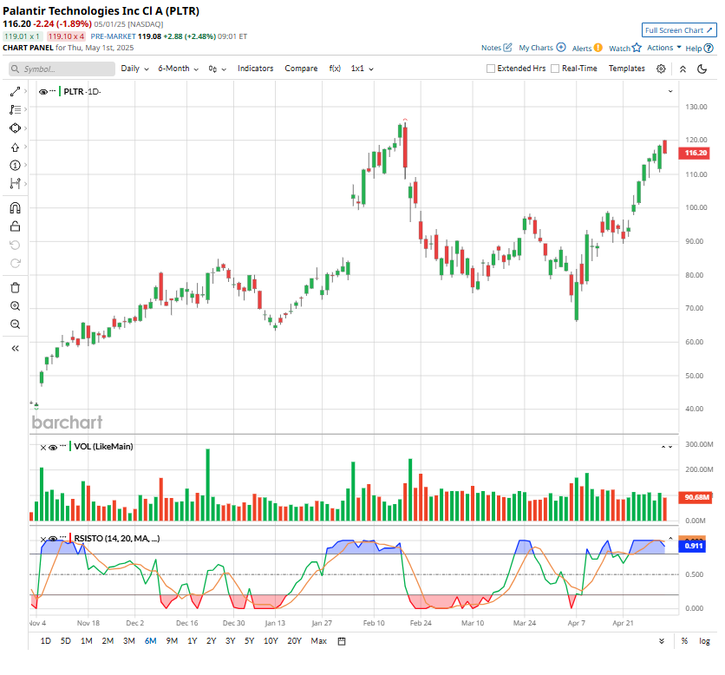This screenshot has width=725, height=675.
Task: Tick the Real-Time checkbox
Action: [x=556, y=69]
